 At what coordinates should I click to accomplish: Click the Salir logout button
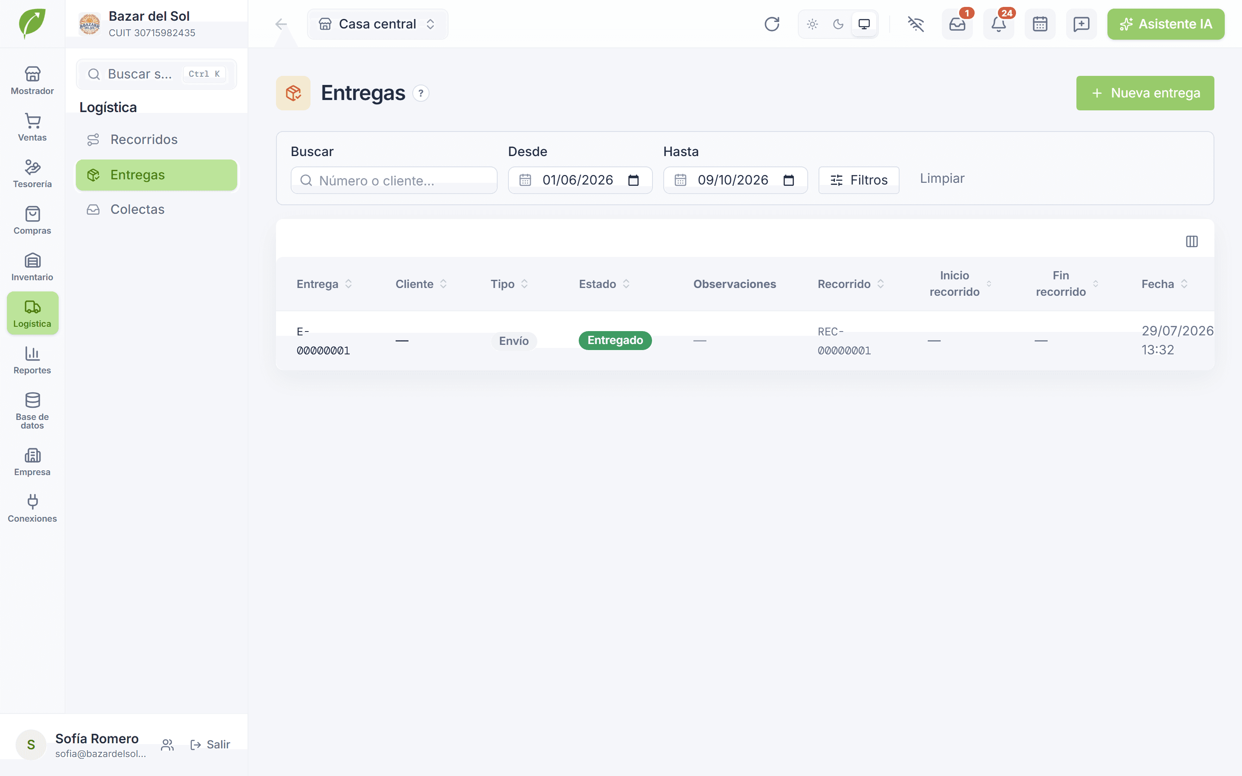pos(210,745)
